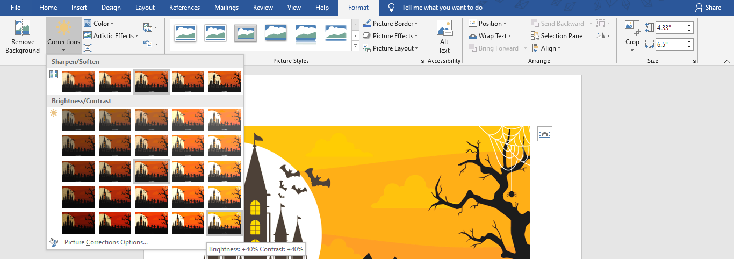Increase picture height with up spinner
Screen dimensions: 734x259
click(689, 25)
